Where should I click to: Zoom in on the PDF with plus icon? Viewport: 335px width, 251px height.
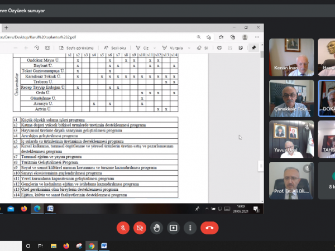coord(26,48)
